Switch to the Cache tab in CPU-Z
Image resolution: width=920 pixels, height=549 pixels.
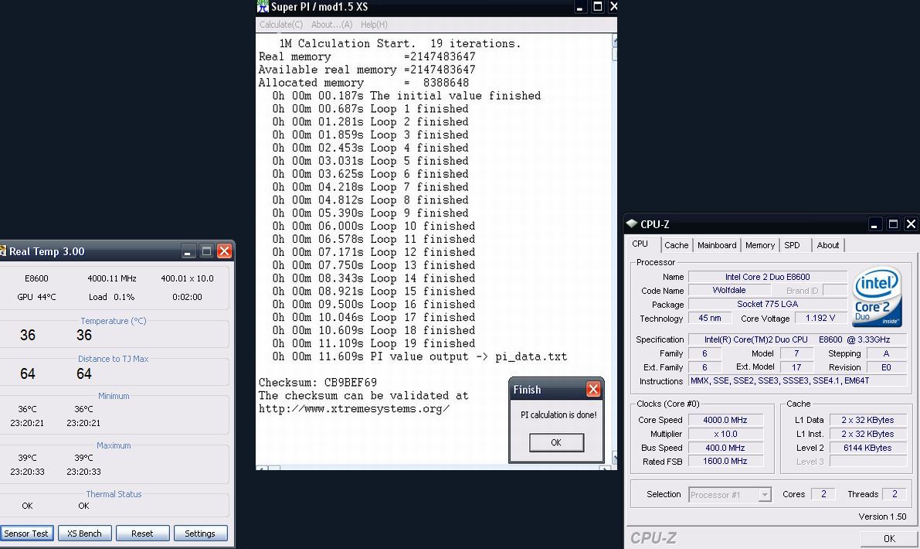coord(677,245)
